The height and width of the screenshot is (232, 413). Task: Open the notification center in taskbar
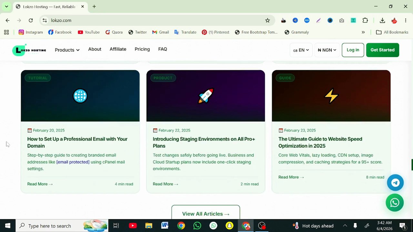pos(403,226)
